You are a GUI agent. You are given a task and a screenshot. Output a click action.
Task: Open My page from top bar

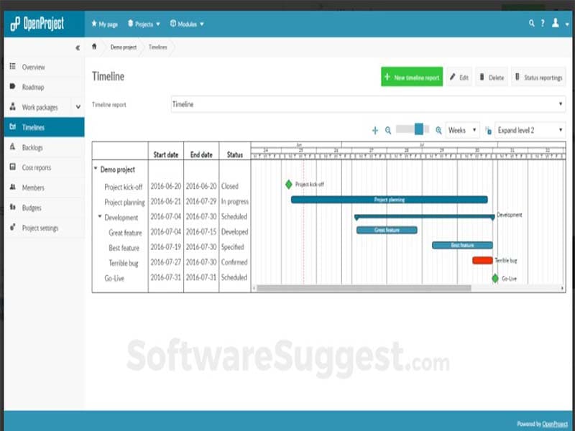104,24
